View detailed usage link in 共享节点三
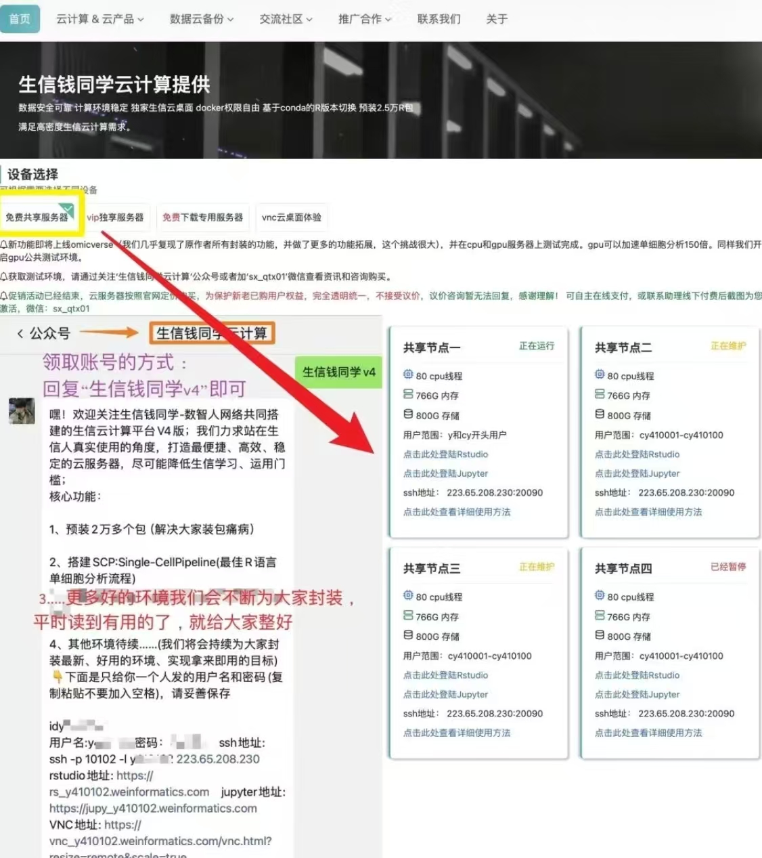This screenshot has height=858, width=762. 457,733
